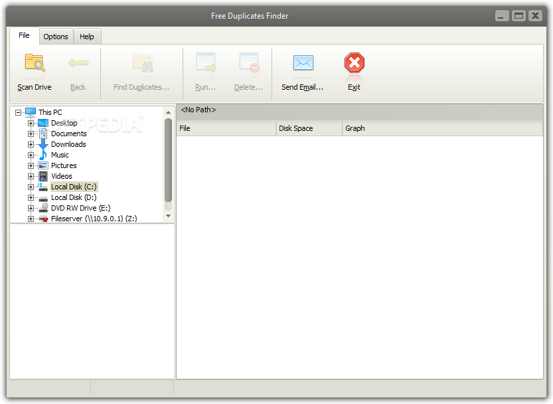This screenshot has height=404, width=553.
Task: Select the Pictures icon in tree
Action: click(43, 165)
